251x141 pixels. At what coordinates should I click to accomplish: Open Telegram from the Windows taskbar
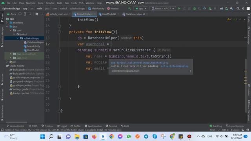pyautogui.click(x=146, y=137)
